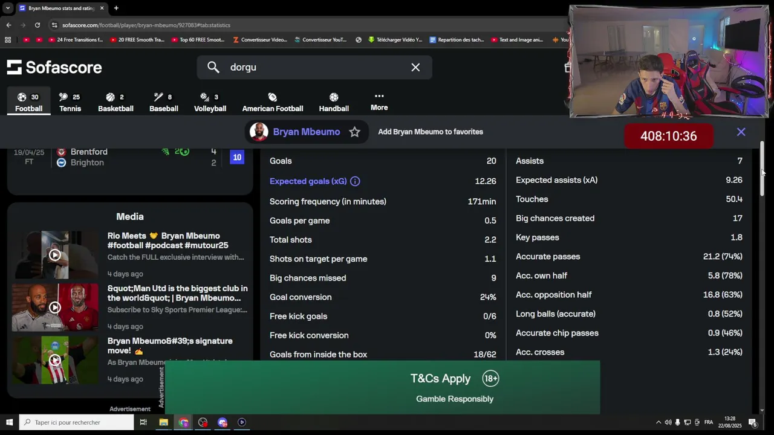Close the player header bar with X
Image resolution: width=774 pixels, height=435 pixels.
coord(741,132)
